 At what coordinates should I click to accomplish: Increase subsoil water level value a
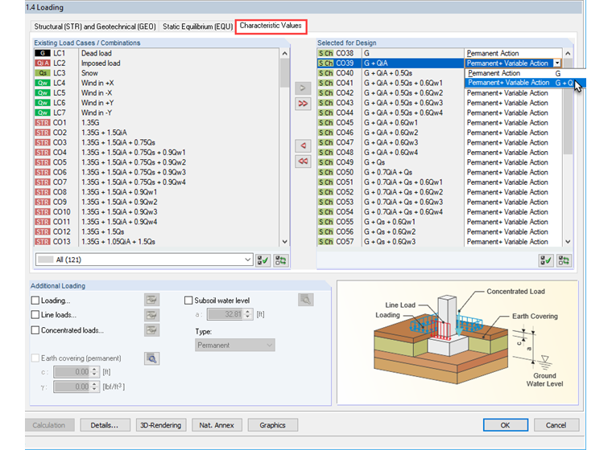pos(248,312)
